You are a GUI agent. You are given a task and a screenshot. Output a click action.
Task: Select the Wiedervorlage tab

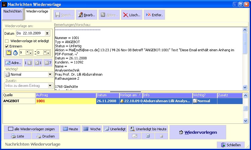click(x=37, y=12)
